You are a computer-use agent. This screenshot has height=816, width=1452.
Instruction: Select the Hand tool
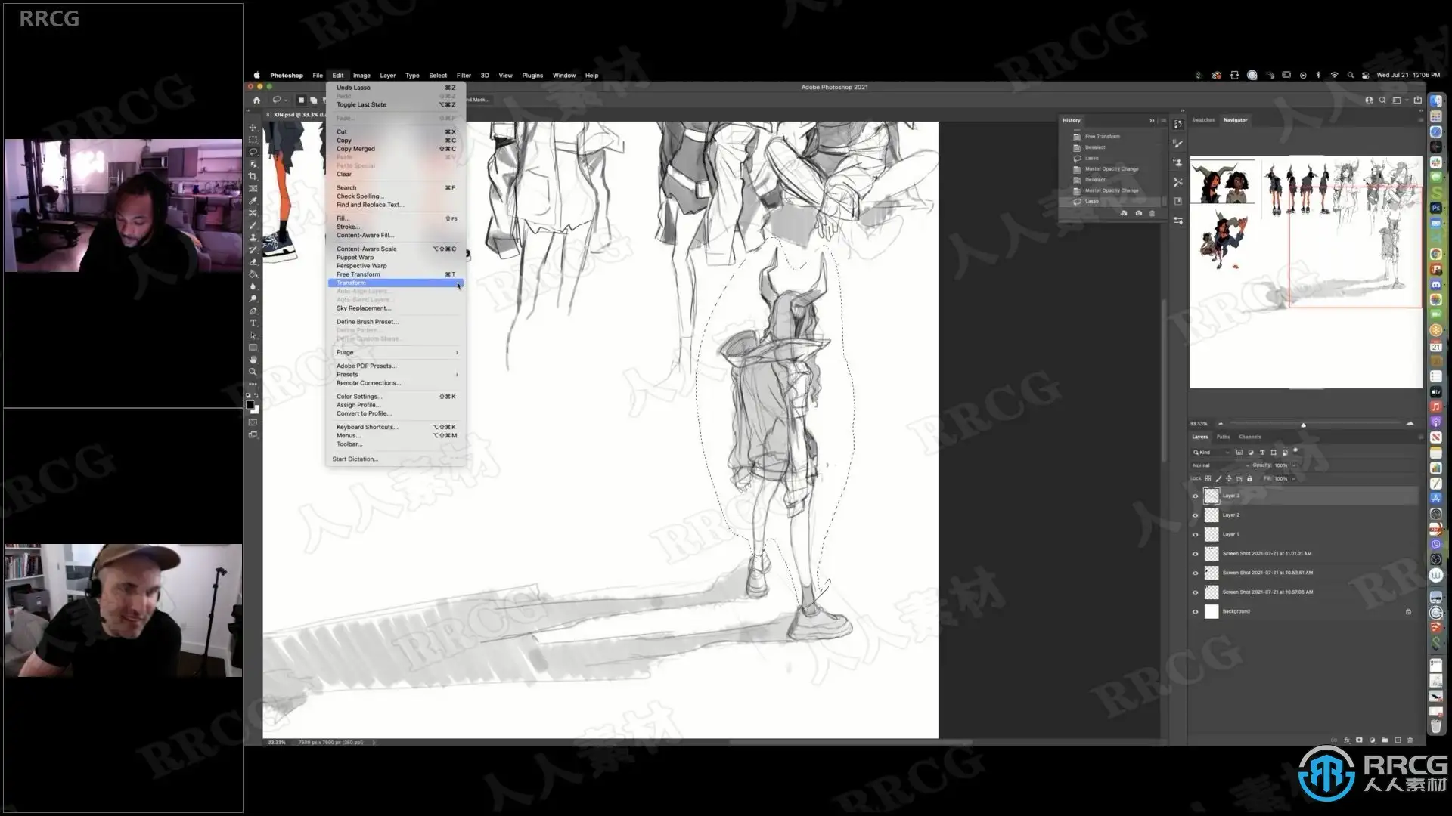point(253,360)
